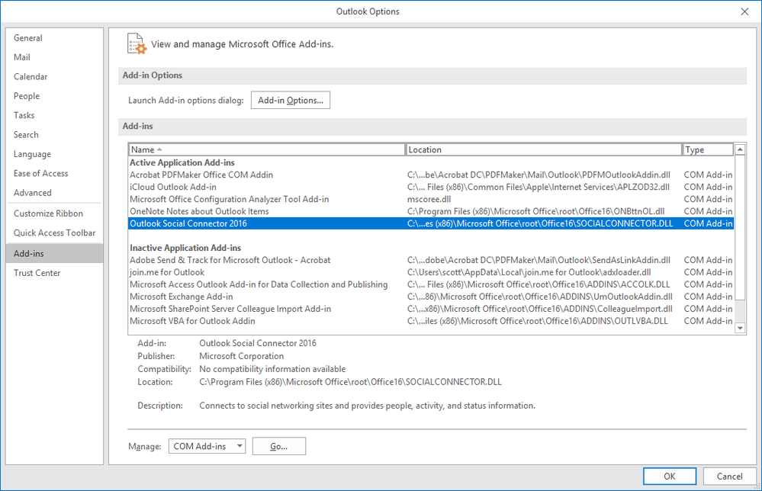Dismiss dialog with Cancel button
762x491 pixels.
[729, 477]
